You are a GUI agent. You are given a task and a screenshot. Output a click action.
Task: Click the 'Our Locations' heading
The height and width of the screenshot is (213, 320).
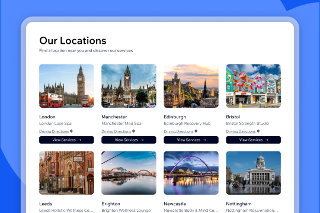73,41
